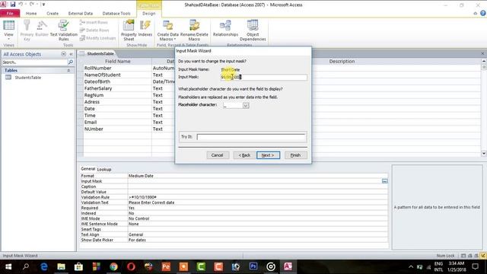This screenshot has height=274, width=487.
Task: Click the Input Mask build ellipsis button
Action: (384, 181)
